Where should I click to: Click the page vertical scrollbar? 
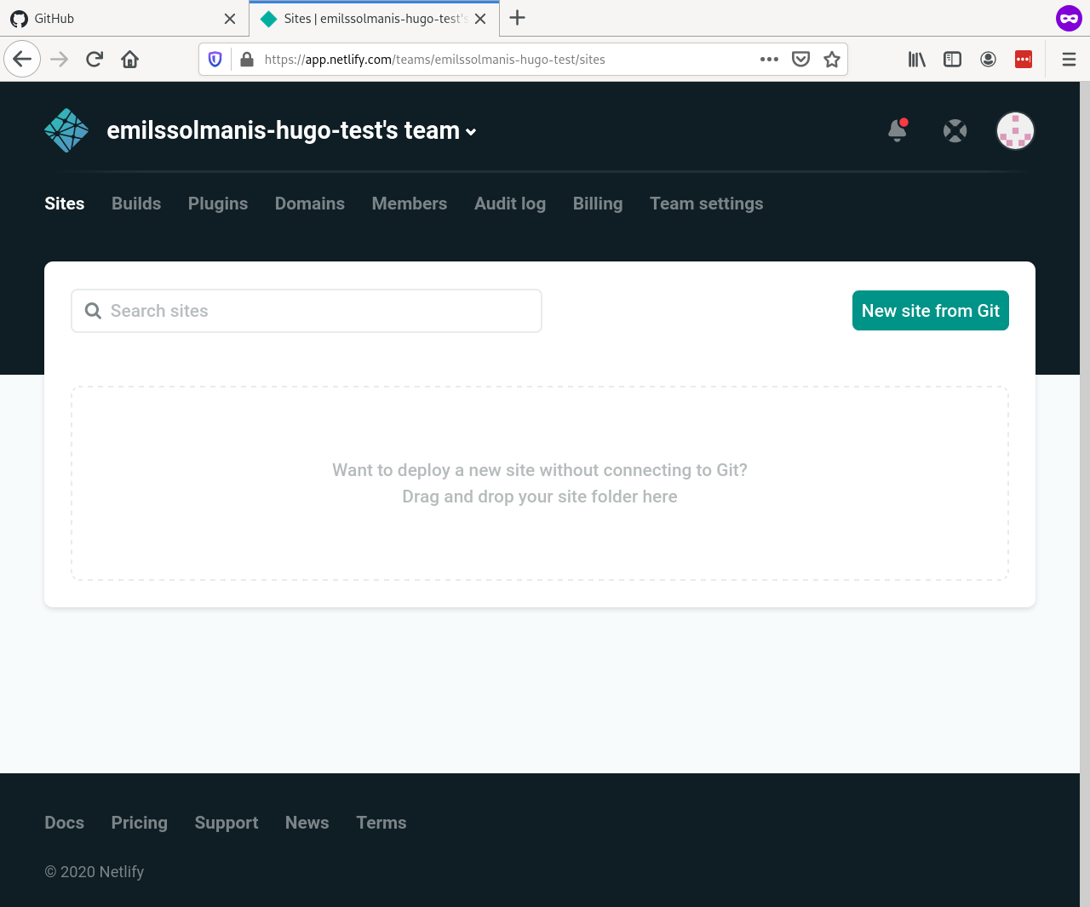point(1085,494)
